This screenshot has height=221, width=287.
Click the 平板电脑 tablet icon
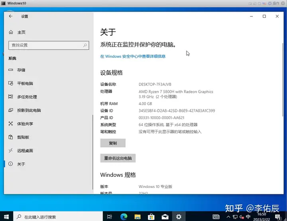pos(11,83)
